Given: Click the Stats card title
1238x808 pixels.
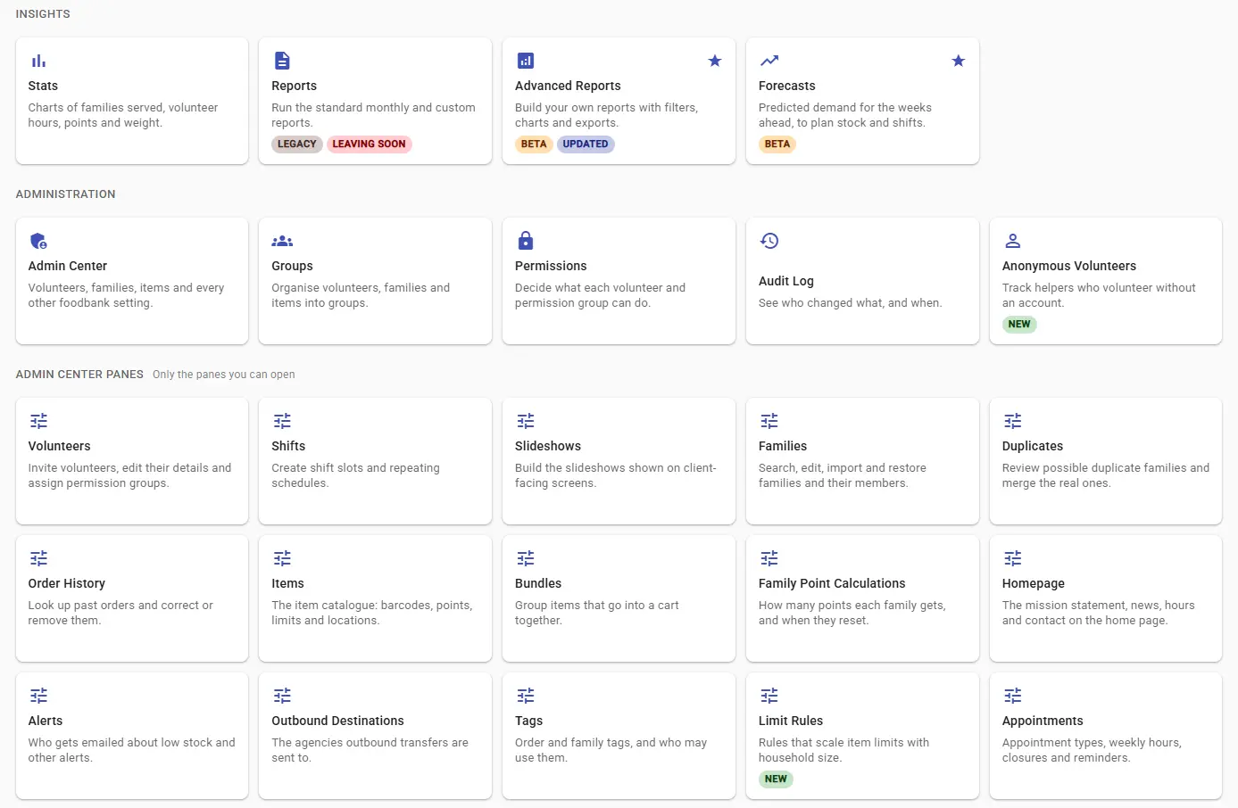Looking at the screenshot, I should tap(43, 86).
